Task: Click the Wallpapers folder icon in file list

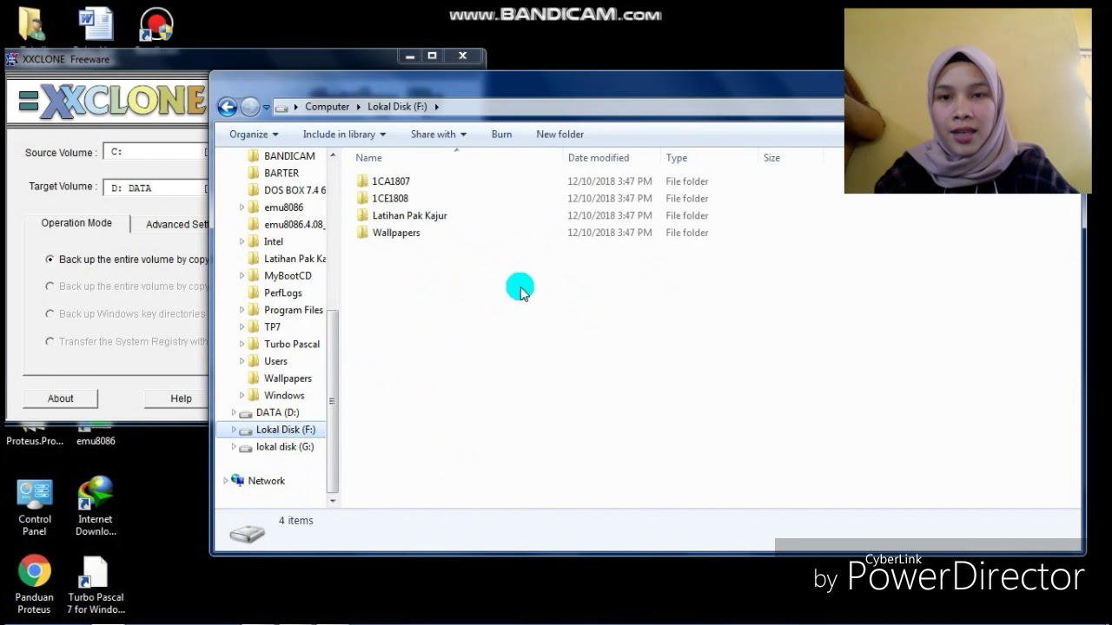Action: coord(362,233)
